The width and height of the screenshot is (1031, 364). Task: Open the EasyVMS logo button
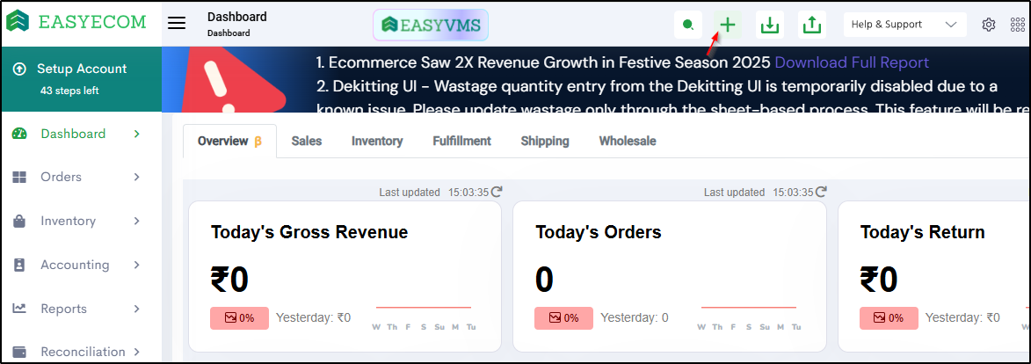pyautogui.click(x=431, y=25)
